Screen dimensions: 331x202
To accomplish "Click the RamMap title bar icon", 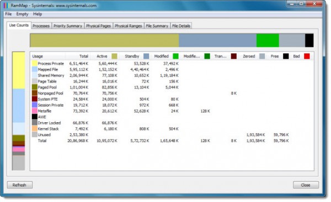I will tap(6, 6).
